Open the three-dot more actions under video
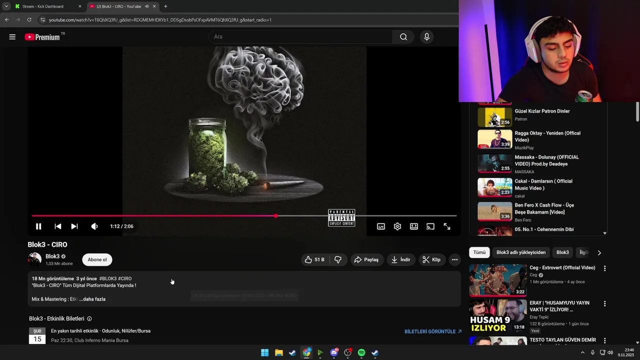This screenshot has height=360, width=640. (x=454, y=259)
